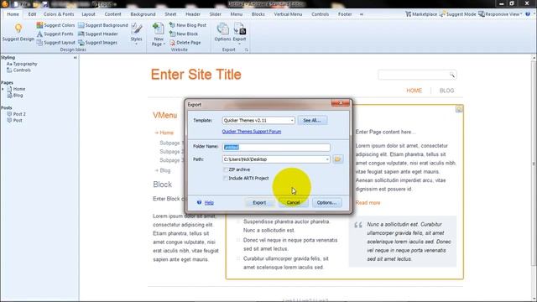Viewport: 537px width, 302px height.
Task: Click New Blog Post icon
Action: pyautogui.click(x=172, y=25)
